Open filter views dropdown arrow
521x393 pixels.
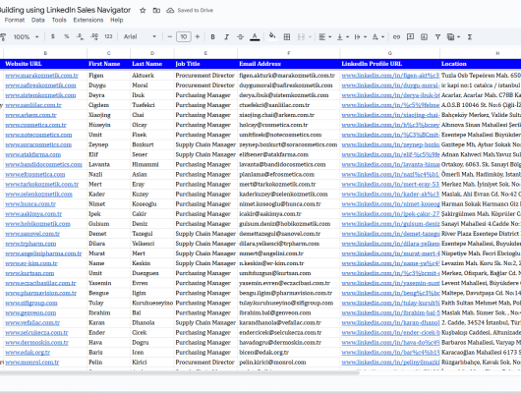[458, 37]
